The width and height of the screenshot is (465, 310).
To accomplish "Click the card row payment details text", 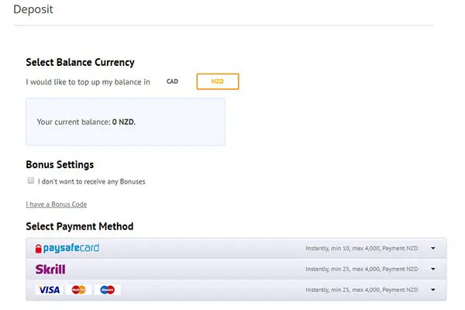I will click(x=361, y=291).
